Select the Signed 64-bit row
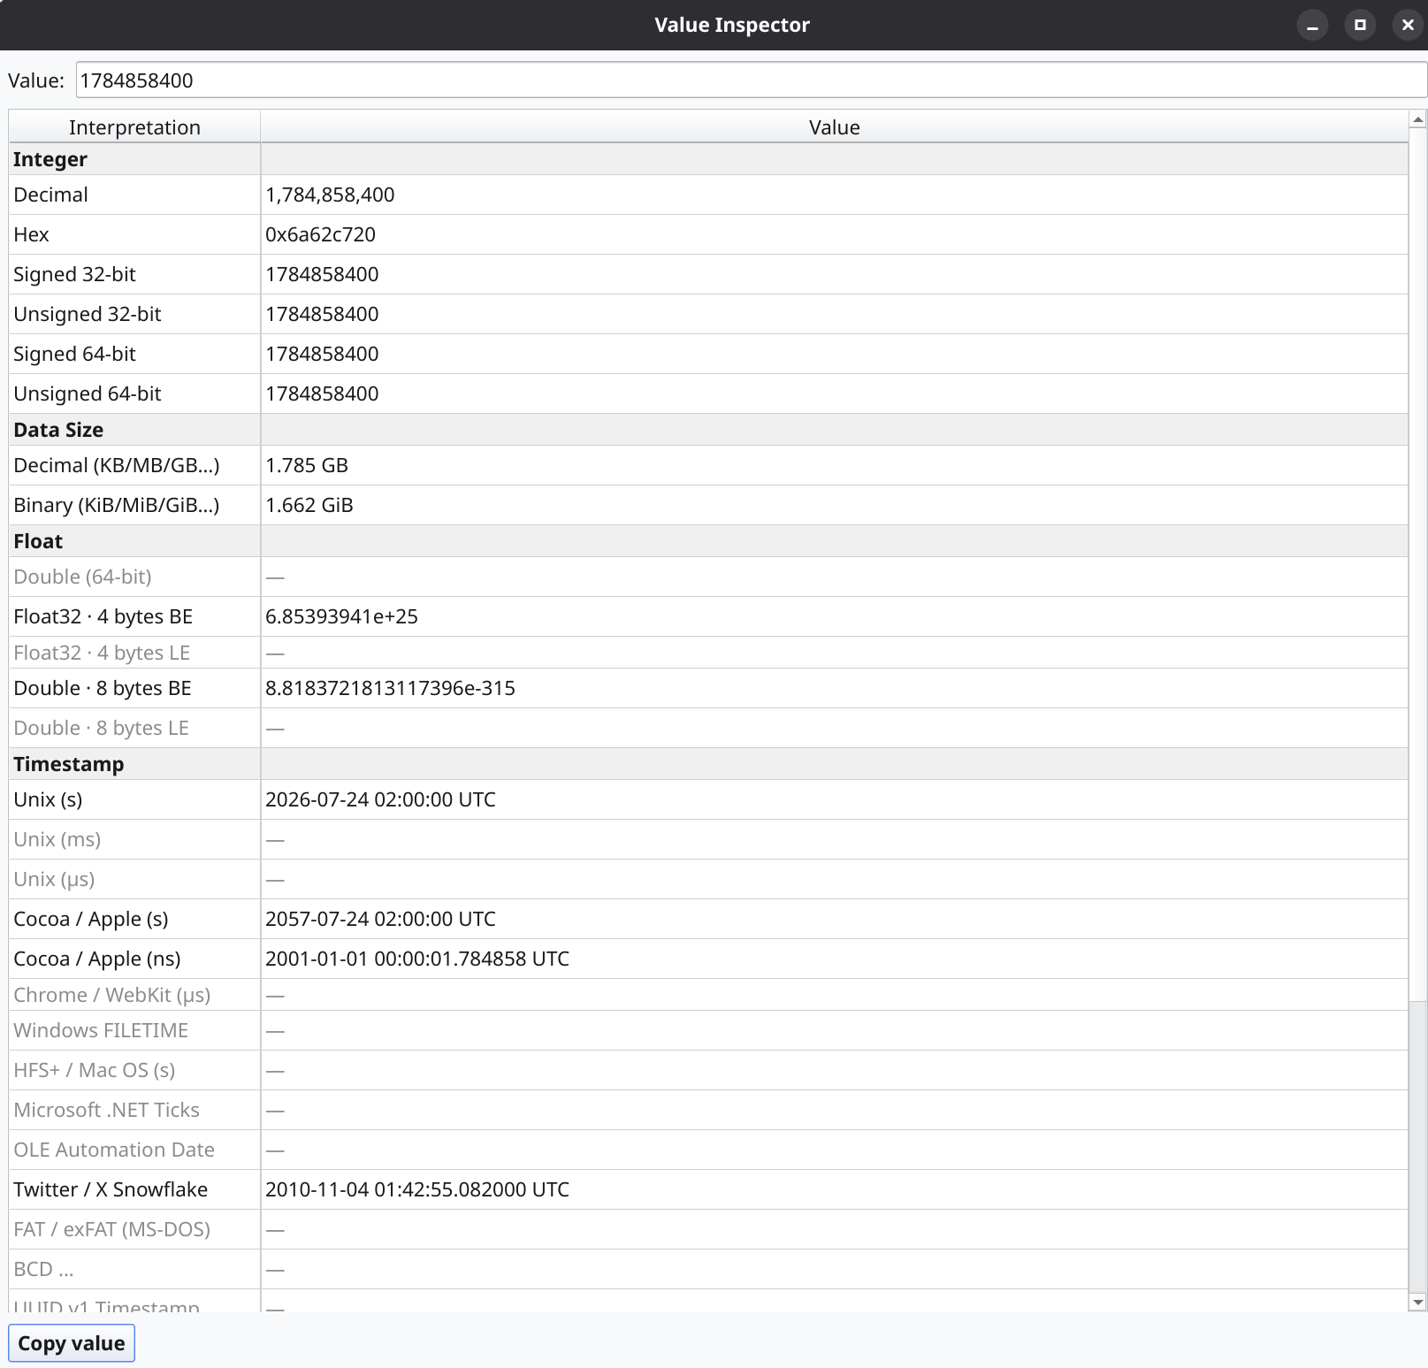This screenshot has width=1428, height=1368. [x=708, y=354]
